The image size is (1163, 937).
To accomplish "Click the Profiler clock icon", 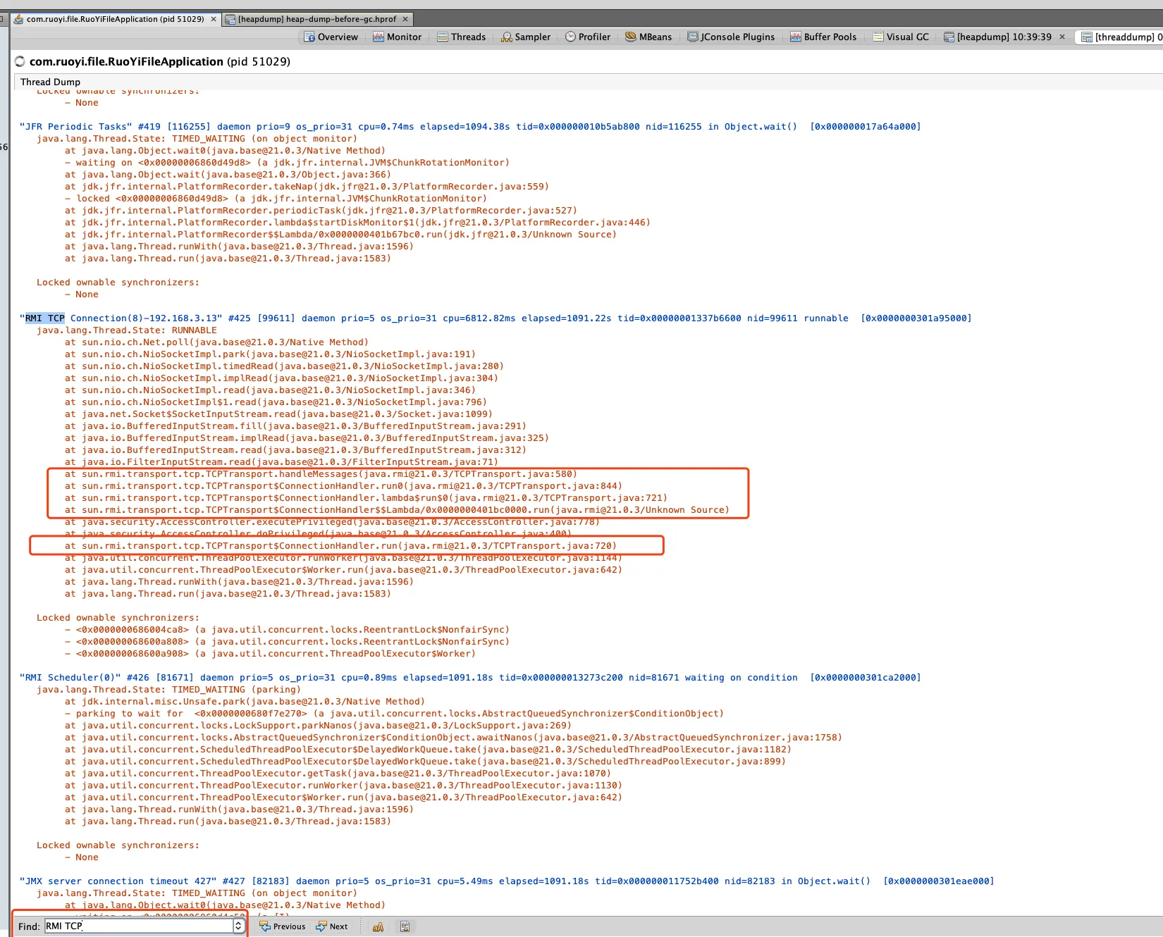I will click(570, 37).
